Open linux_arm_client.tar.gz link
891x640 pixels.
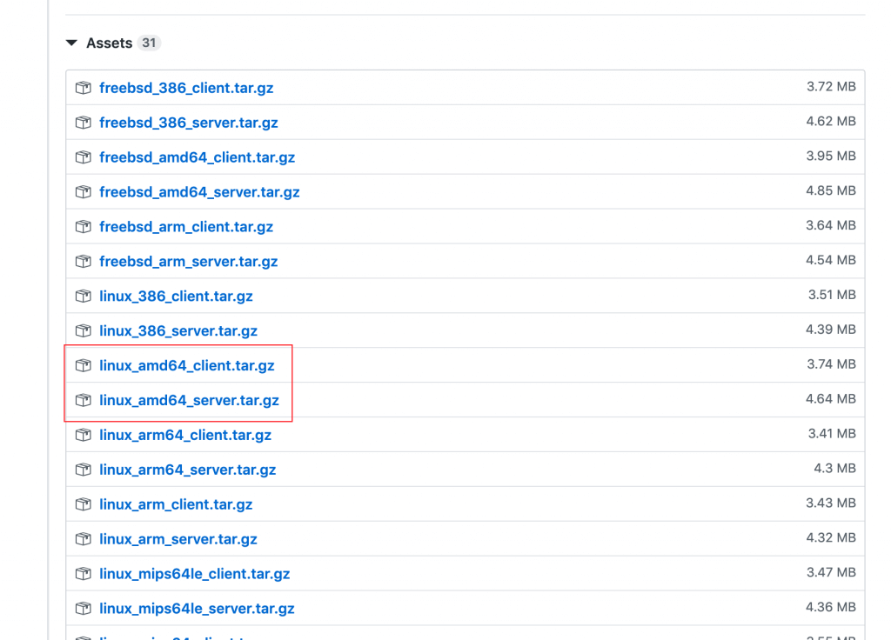coord(176,504)
